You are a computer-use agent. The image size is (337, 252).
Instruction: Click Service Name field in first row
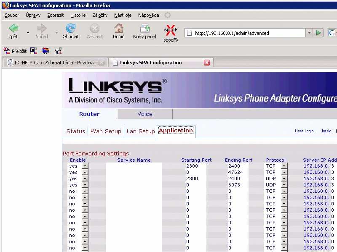(x=134, y=166)
